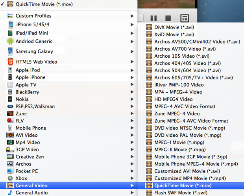Click the Pocket PC icon
Image resolution: width=244 pixels, height=196 pixels.
click(x=10, y=171)
